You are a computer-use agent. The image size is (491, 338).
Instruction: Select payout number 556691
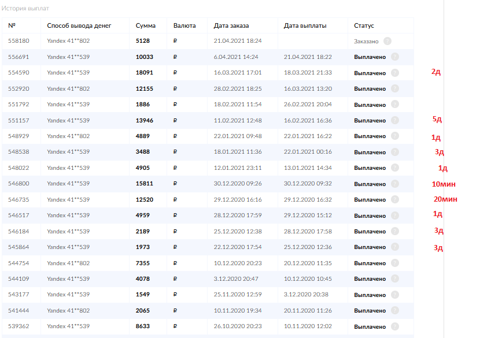tap(19, 57)
